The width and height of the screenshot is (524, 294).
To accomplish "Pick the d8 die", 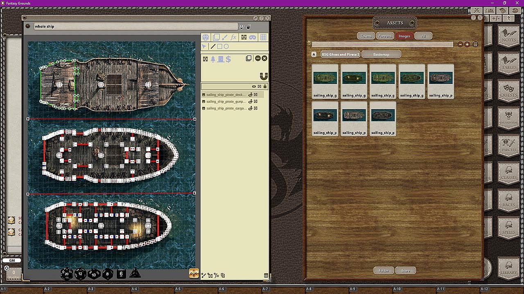I will pyautogui.click(x=108, y=274).
